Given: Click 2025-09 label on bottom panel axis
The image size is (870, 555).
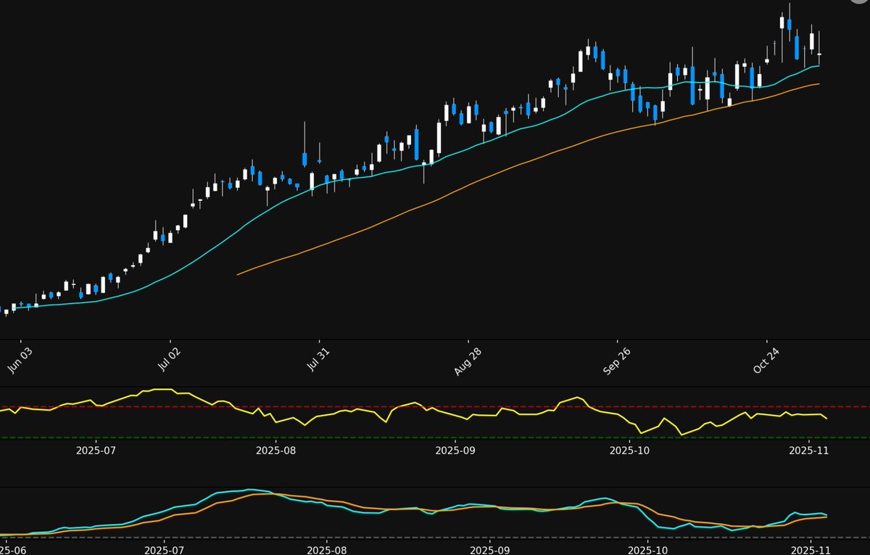Looking at the screenshot, I should tap(489, 550).
